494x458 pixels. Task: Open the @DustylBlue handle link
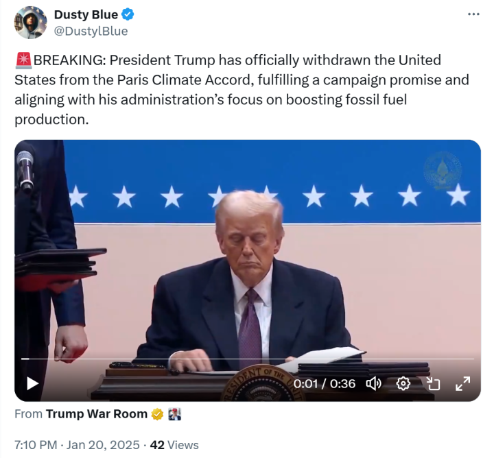click(90, 31)
